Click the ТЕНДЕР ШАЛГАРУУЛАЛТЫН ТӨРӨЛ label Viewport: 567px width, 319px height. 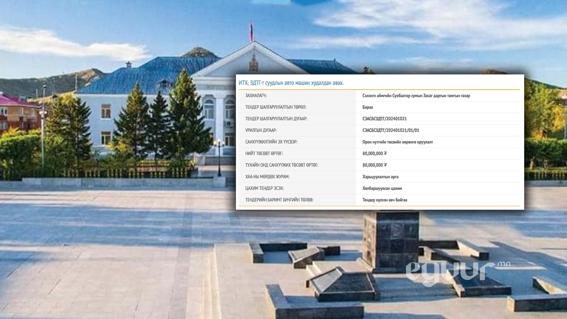click(x=276, y=107)
